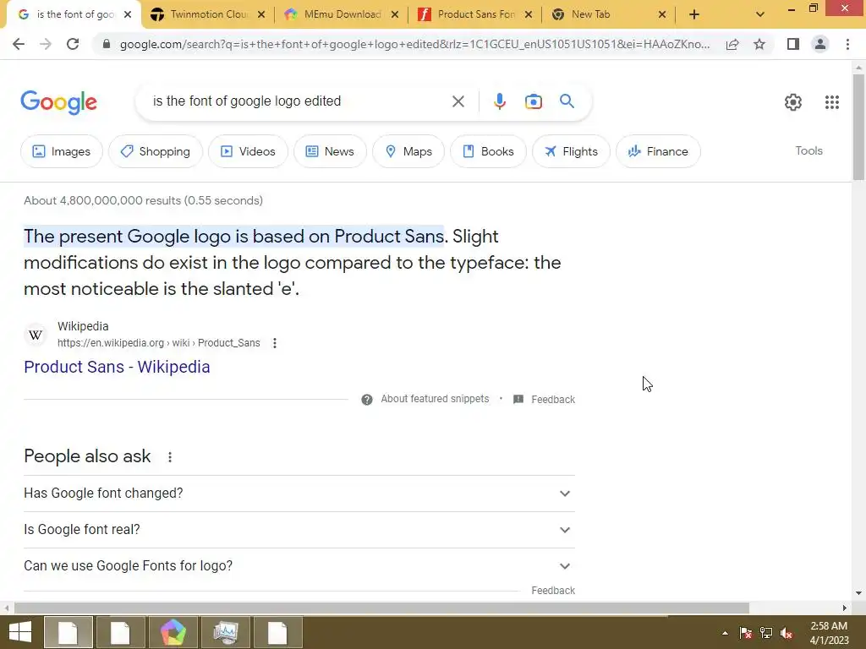Close the Product Sans Font tab
This screenshot has height=649, width=866.
pos(529,14)
